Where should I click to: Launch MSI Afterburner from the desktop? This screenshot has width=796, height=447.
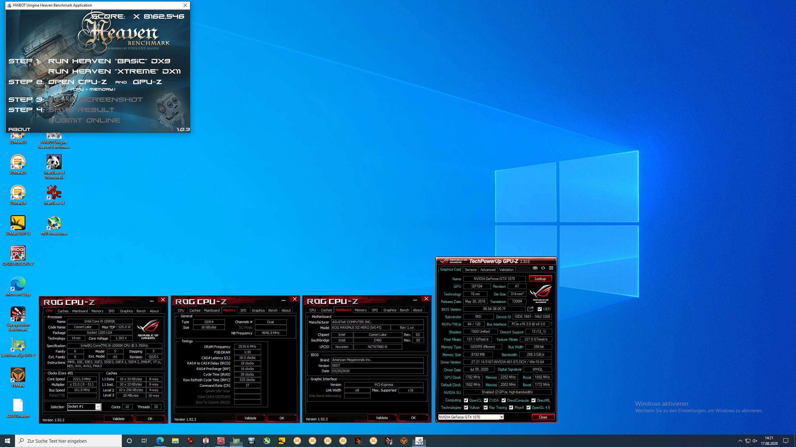coord(54,226)
